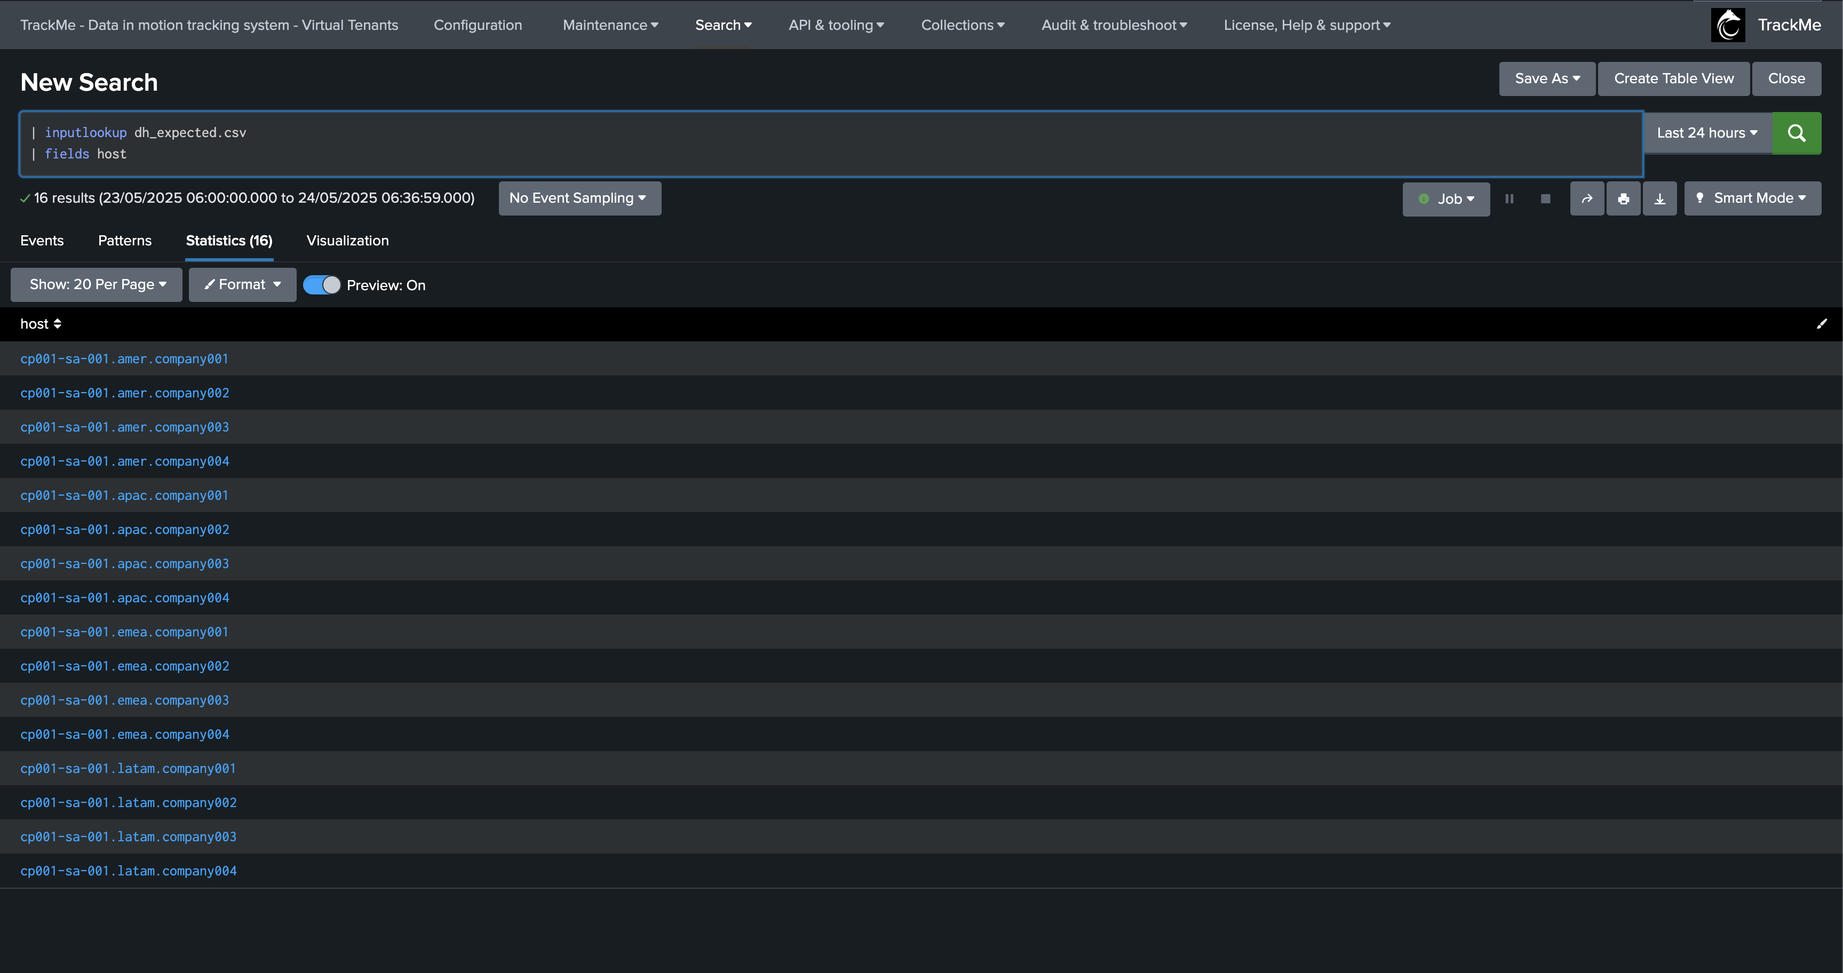Click the TrackMe logo icon
The image size is (1843, 973).
tap(1728, 25)
